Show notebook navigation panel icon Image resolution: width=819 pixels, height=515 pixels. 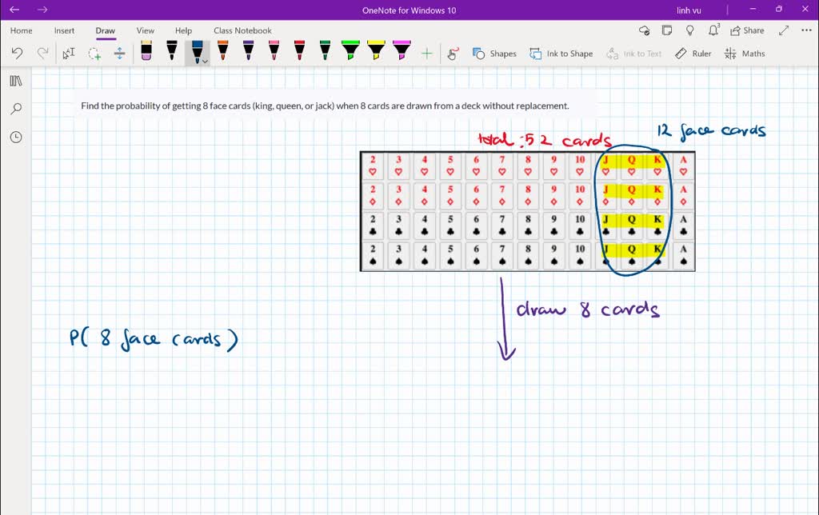tap(16, 81)
